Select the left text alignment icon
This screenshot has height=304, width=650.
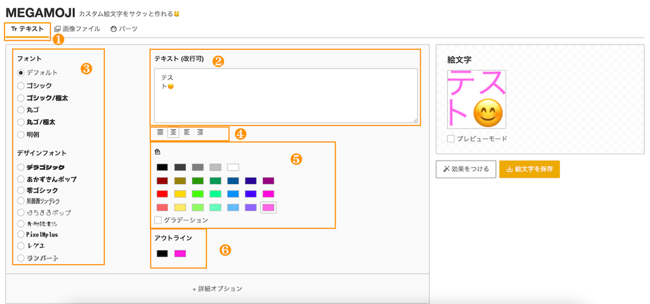pos(187,132)
